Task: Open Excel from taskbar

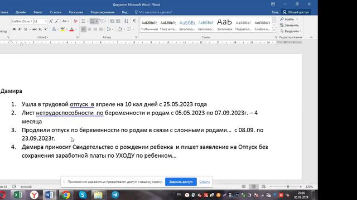Action: click(x=18, y=195)
